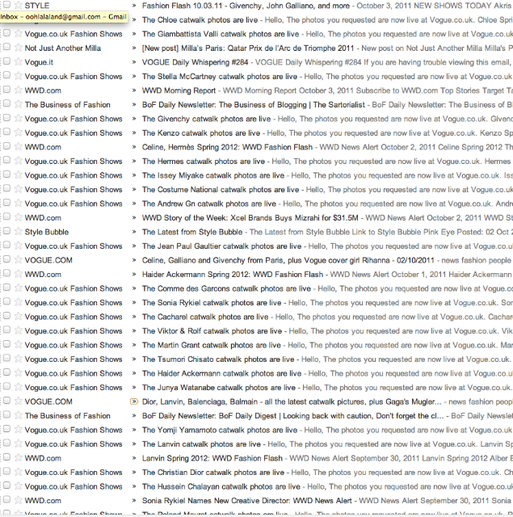This screenshot has width=513, height=517.
Task: Open 'The Hermes catwalk photos are live' subject
Action: [204, 162]
